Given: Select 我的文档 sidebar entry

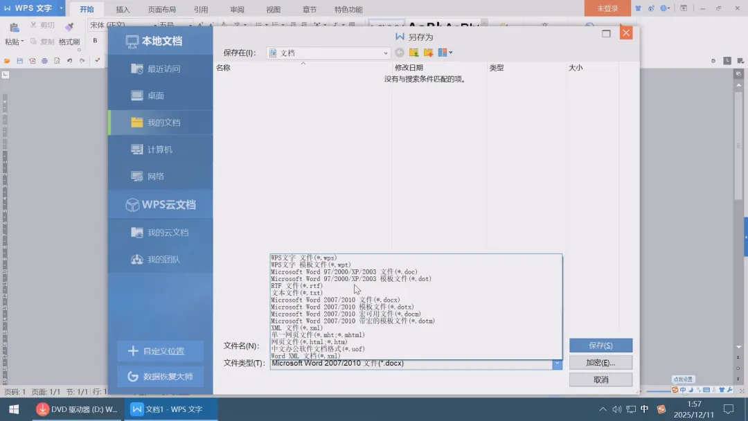Looking at the screenshot, I should pyautogui.click(x=161, y=123).
